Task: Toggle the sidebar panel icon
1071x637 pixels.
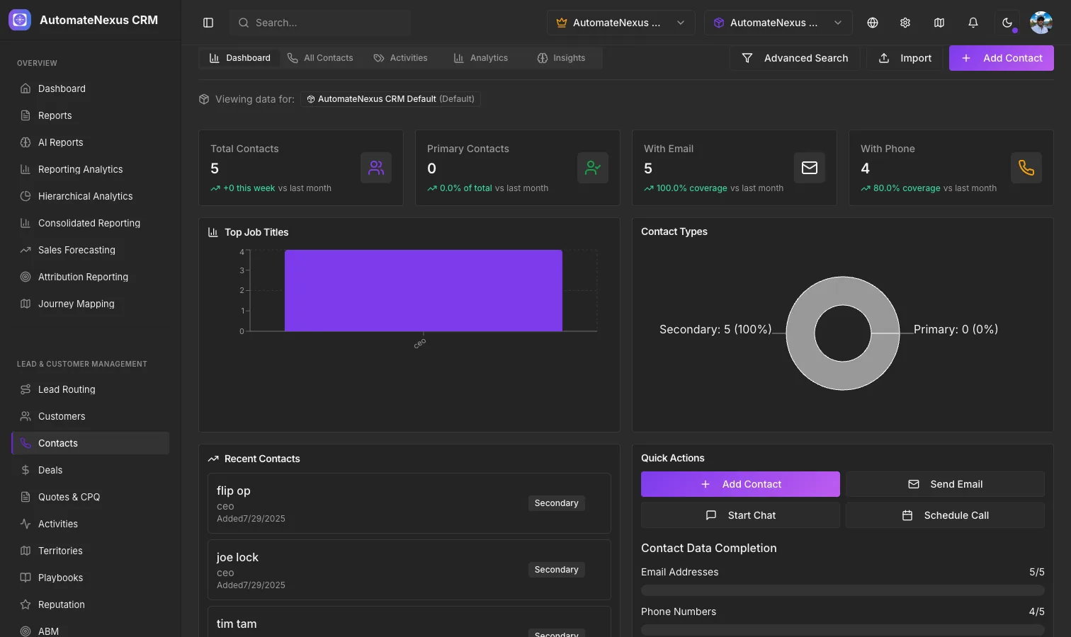Action: (208, 23)
